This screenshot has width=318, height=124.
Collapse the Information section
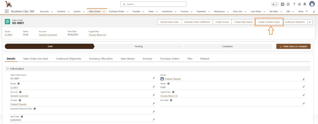pos(8,69)
